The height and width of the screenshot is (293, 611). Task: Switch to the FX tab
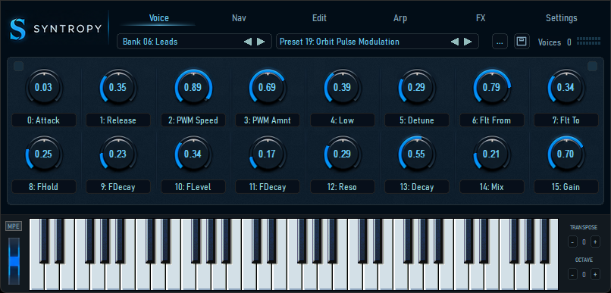481,18
